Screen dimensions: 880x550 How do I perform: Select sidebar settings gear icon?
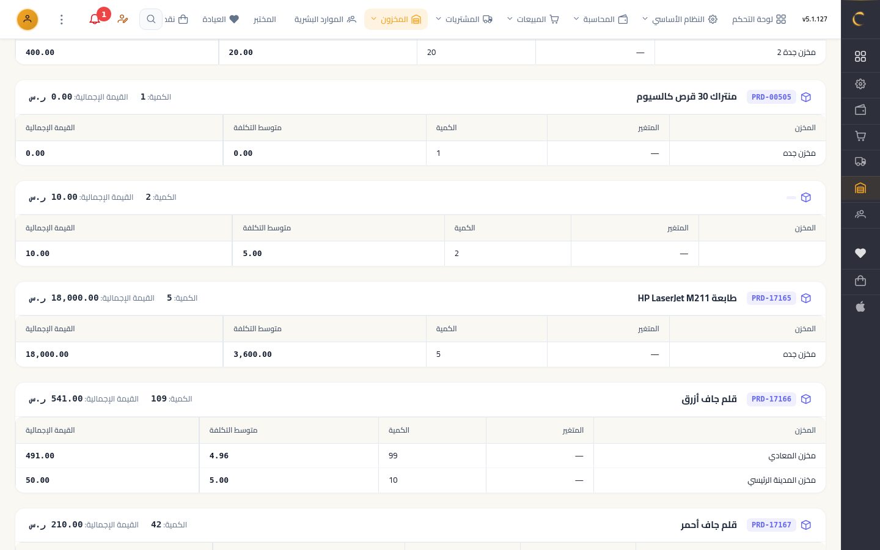(x=860, y=84)
